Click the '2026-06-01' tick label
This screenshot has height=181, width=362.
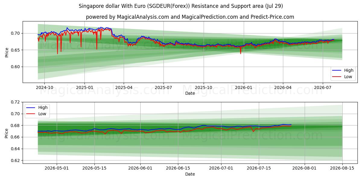[x=140, y=168]
